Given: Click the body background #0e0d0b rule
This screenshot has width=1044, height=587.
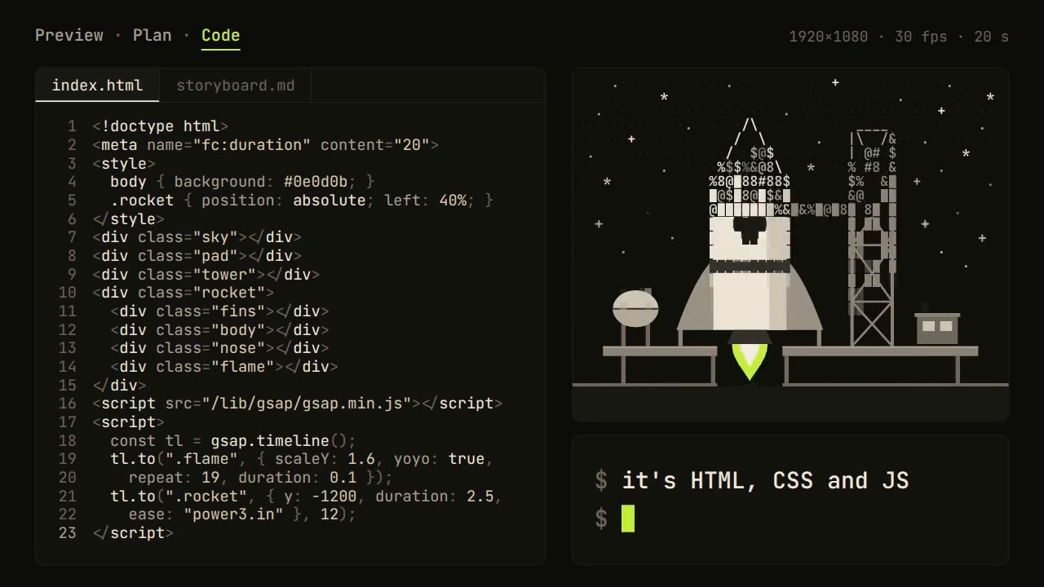Looking at the screenshot, I should 242,182.
